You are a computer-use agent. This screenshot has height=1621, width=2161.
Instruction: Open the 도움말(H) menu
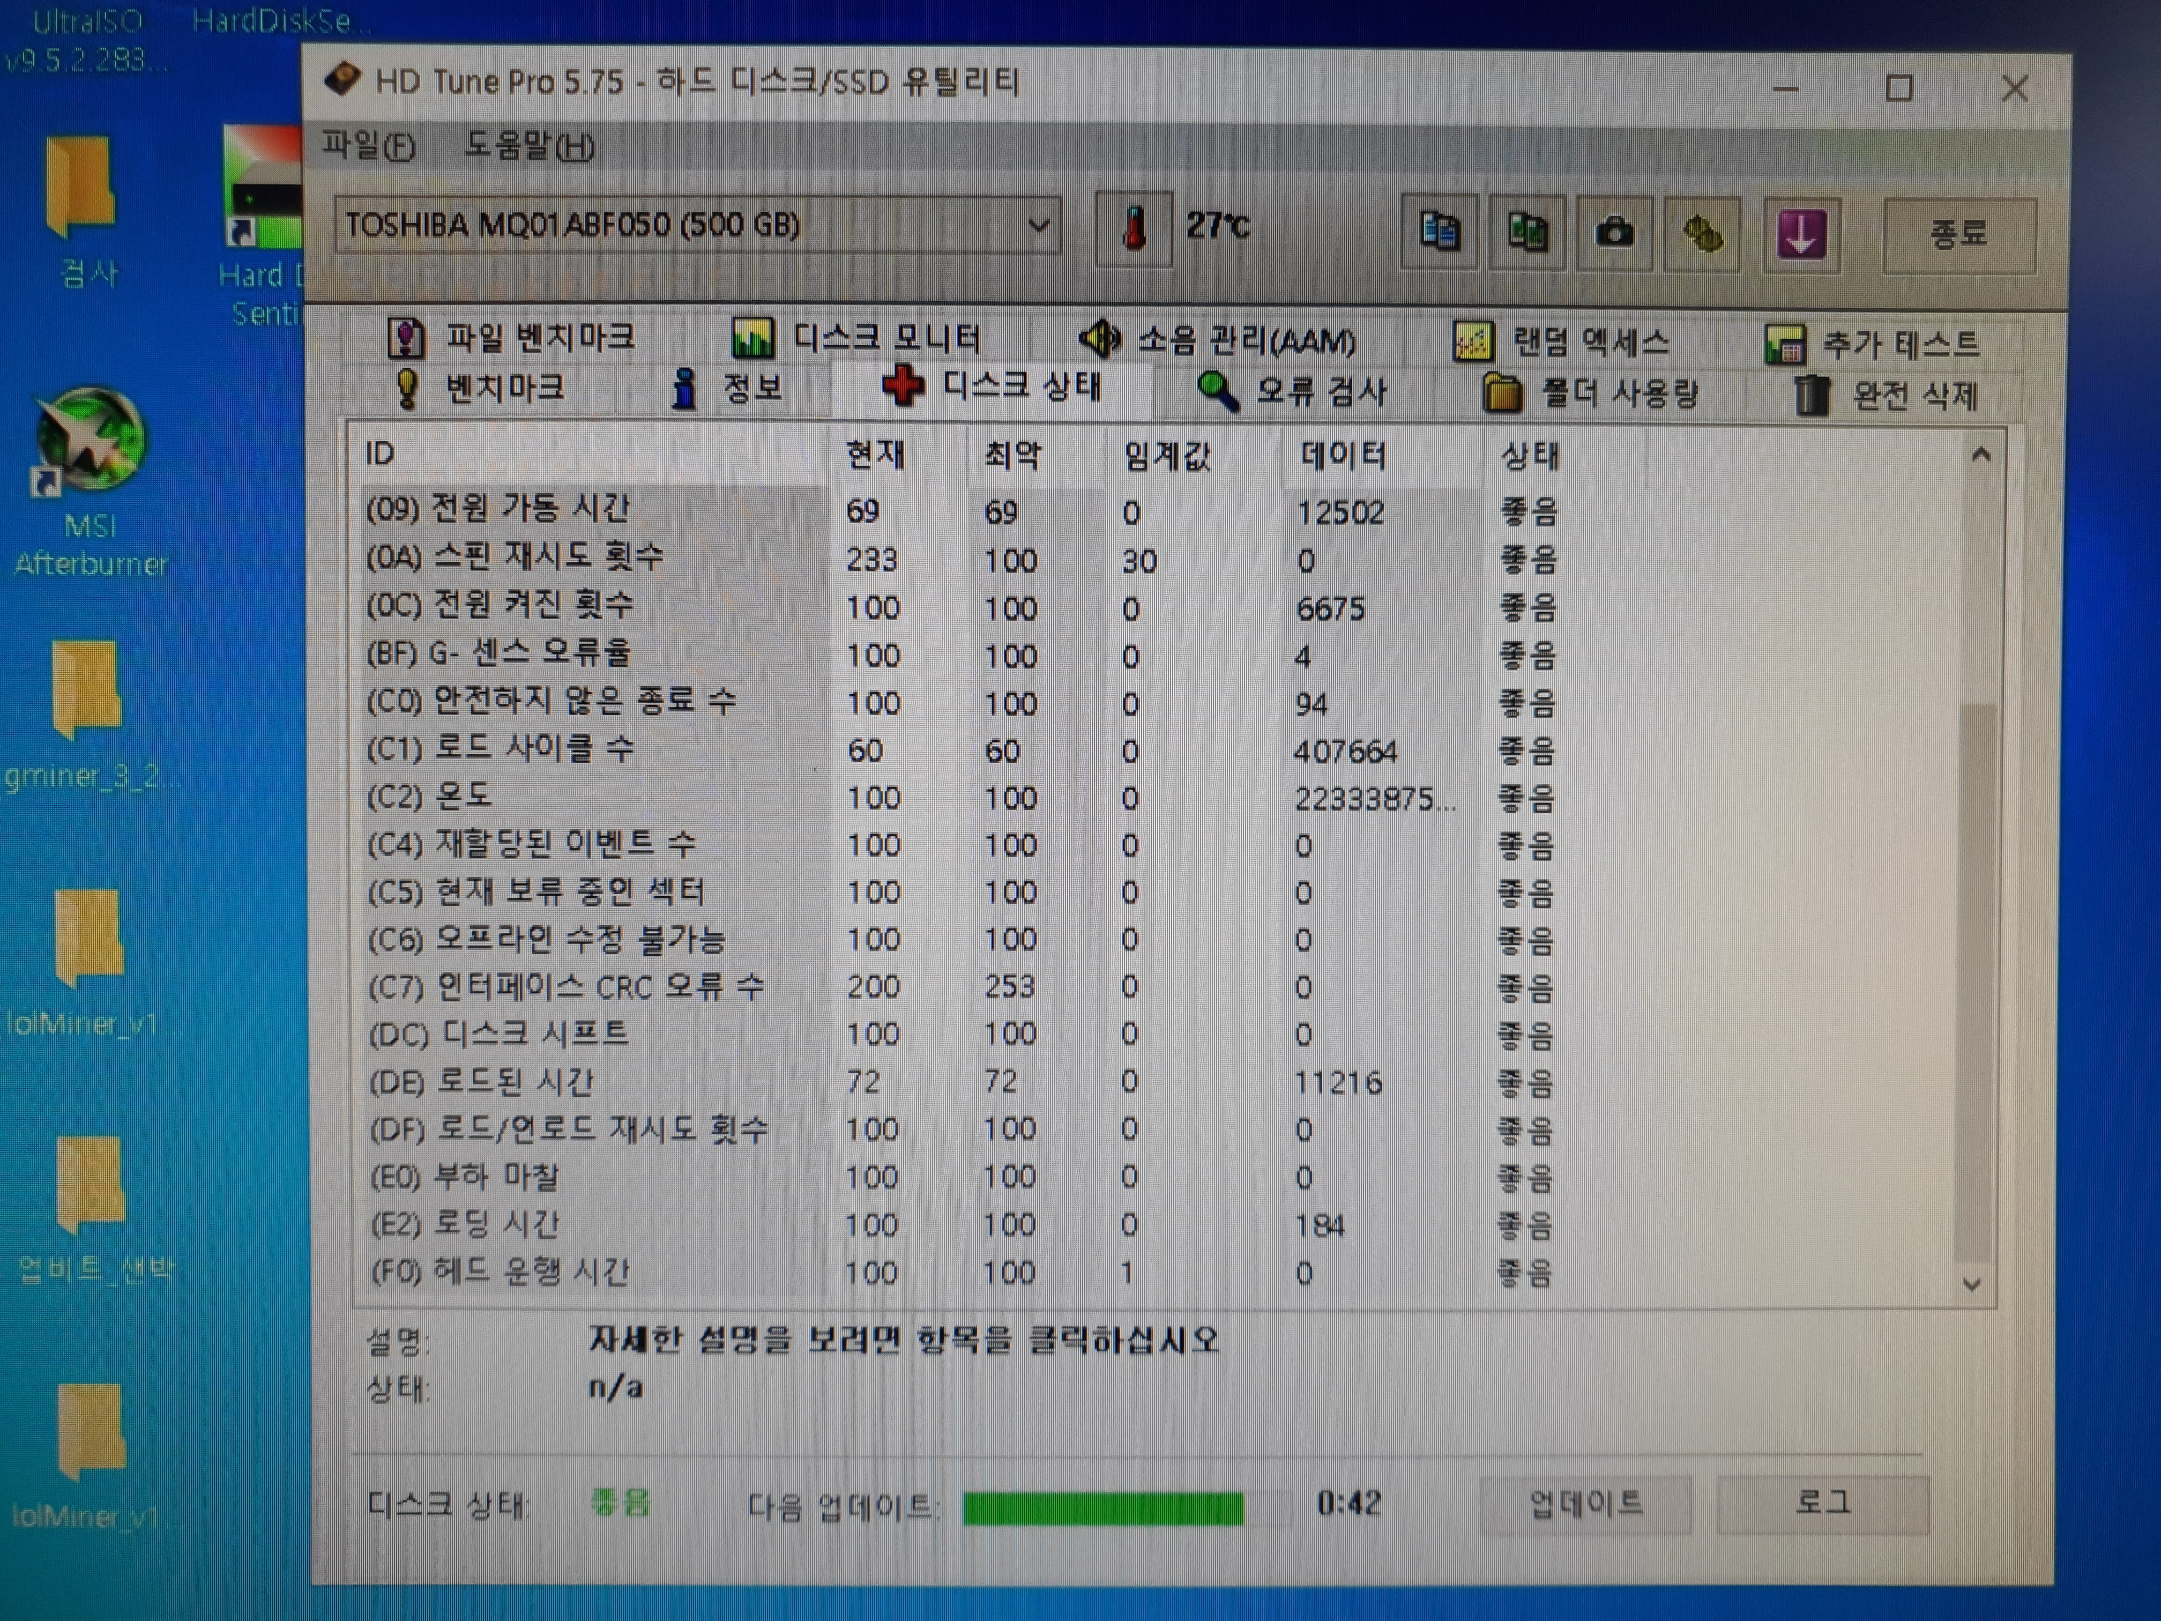528,146
